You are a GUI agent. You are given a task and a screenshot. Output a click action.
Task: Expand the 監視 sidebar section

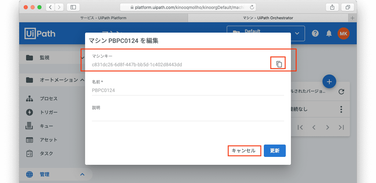[x=52, y=58]
